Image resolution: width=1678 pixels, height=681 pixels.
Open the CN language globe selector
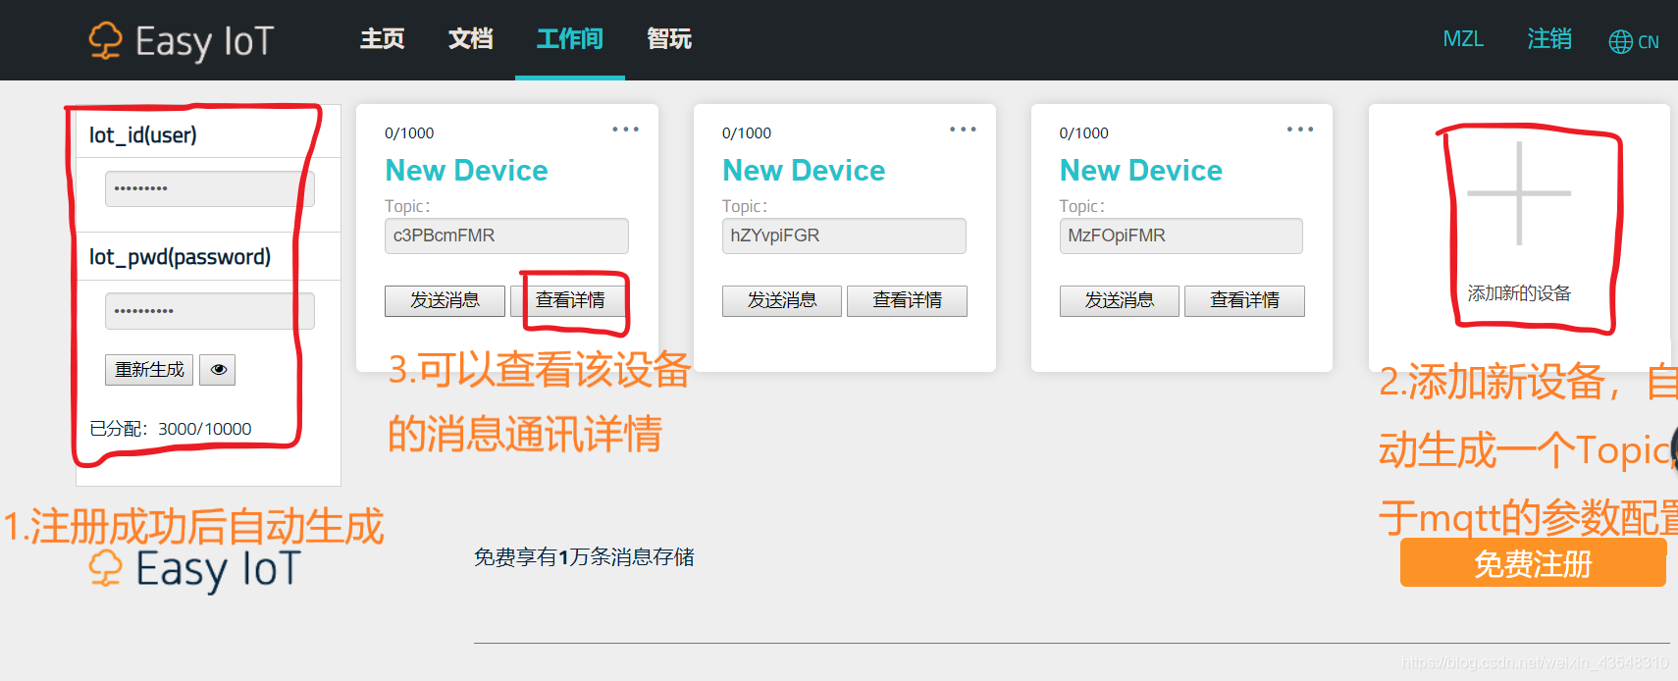click(x=1634, y=41)
